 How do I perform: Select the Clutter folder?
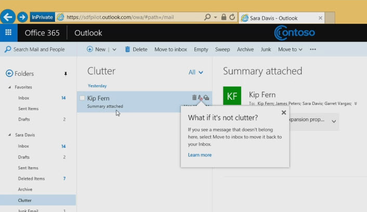click(x=38, y=200)
